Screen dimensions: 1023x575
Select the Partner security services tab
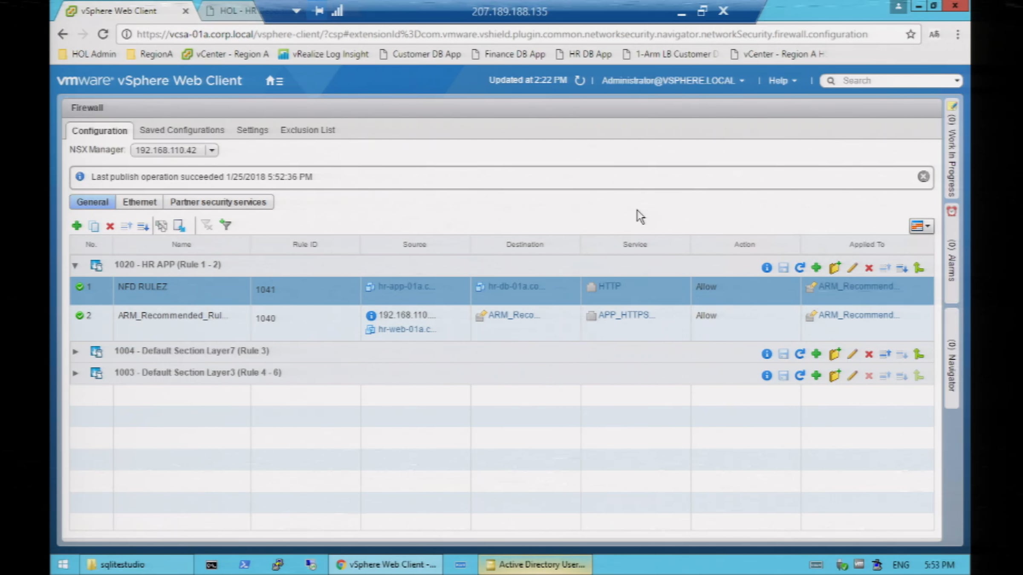pyautogui.click(x=218, y=202)
